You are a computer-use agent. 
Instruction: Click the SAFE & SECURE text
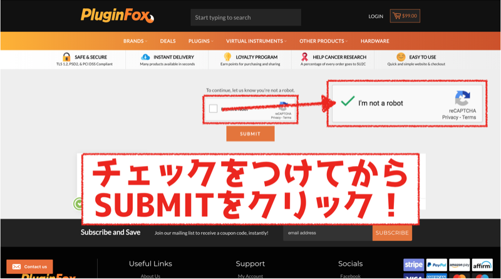pyautogui.click(x=91, y=57)
